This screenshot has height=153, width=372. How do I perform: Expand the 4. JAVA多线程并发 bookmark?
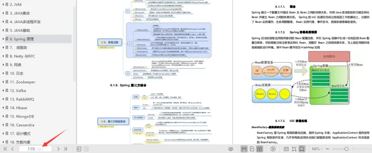click(3, 22)
